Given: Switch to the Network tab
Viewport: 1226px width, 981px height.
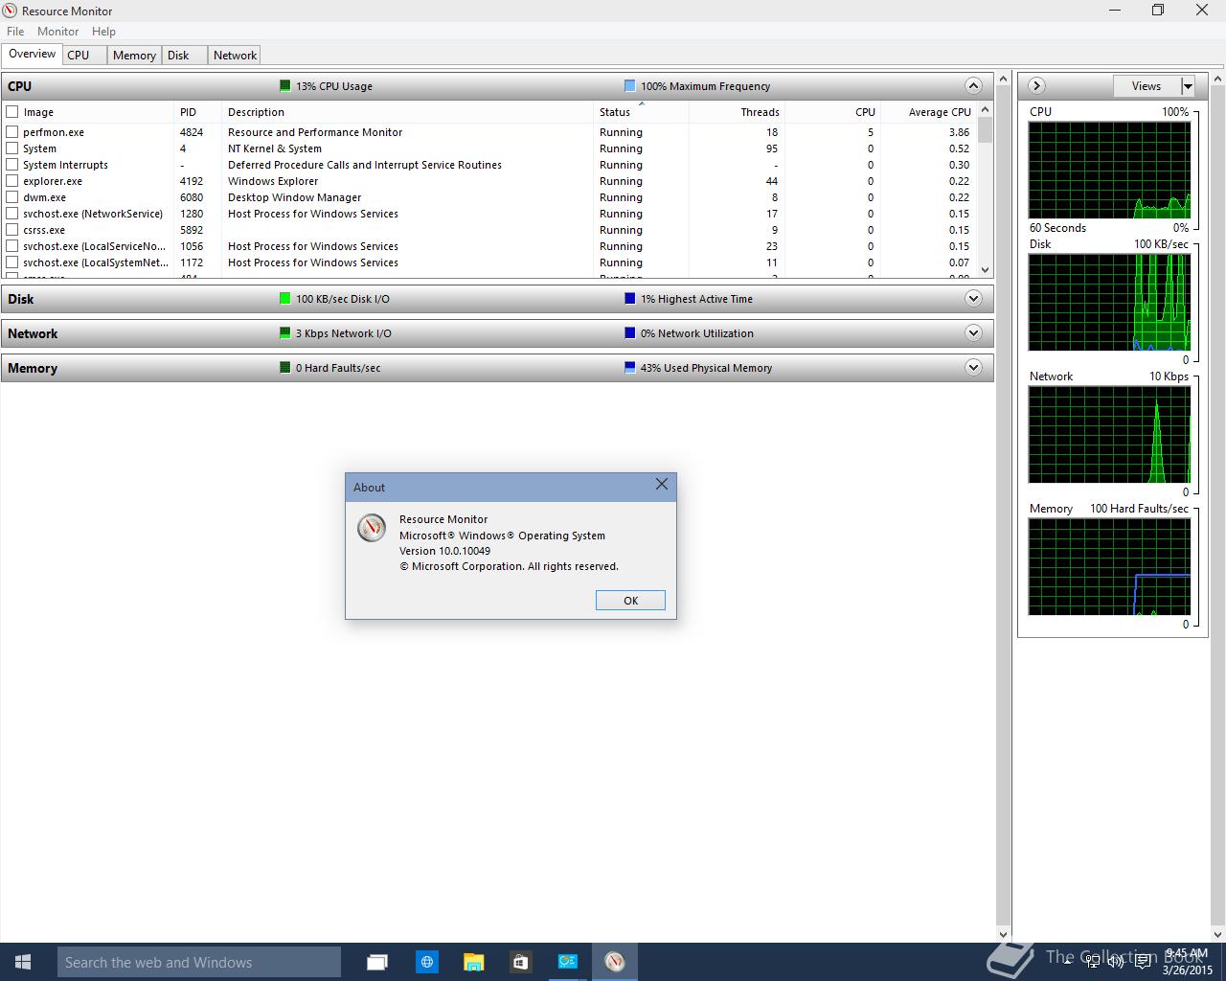Looking at the screenshot, I should pos(235,56).
